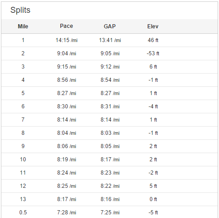Click the Elev column header

(x=153, y=27)
